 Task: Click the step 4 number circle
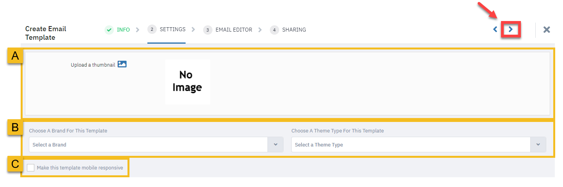pos(274,30)
